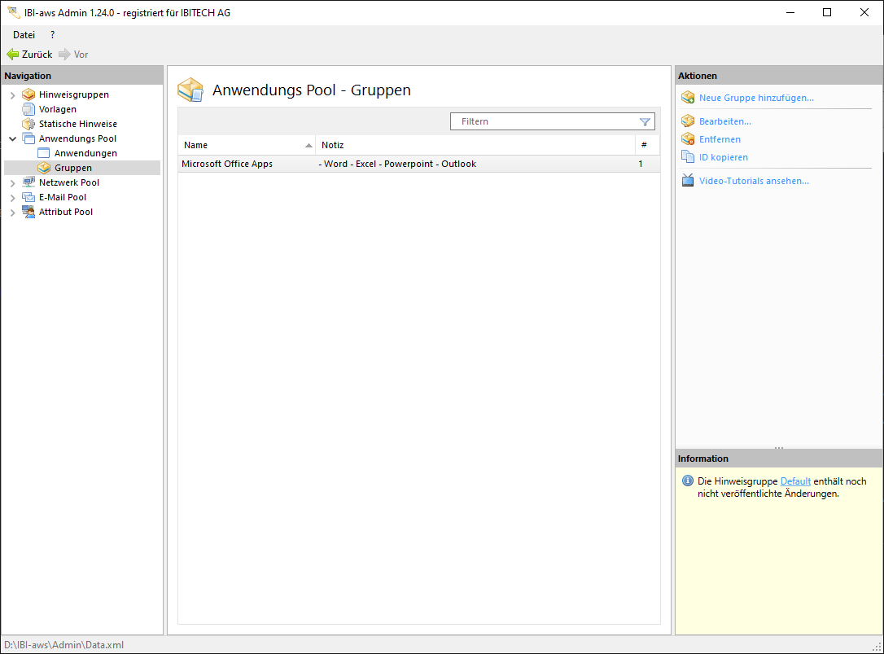884x654 pixels.
Task: Click the filter funnel icon
Action: (x=645, y=121)
